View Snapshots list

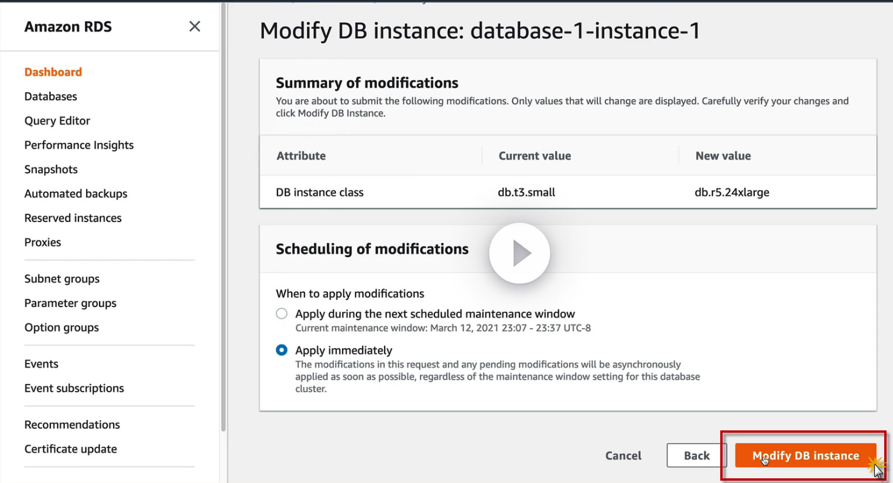51,170
